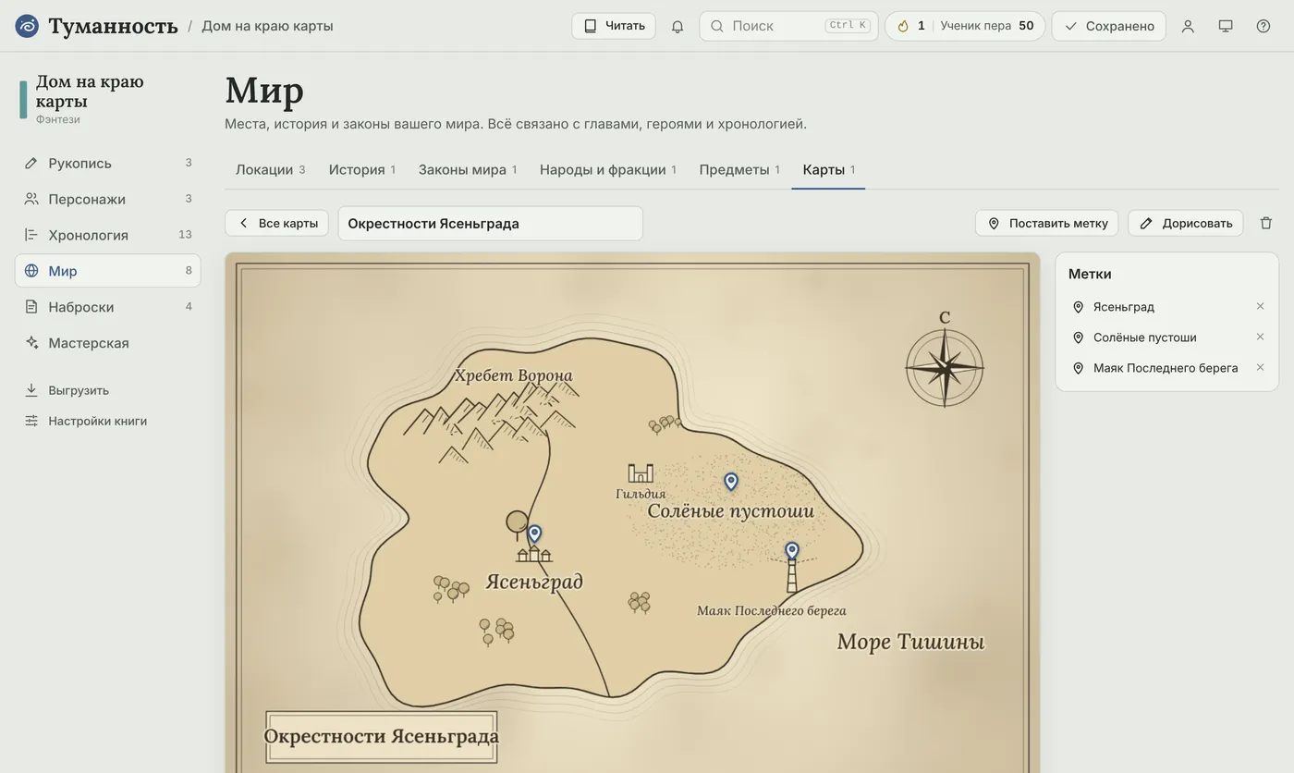Select Ясеньград in the Метки list
The width and height of the screenshot is (1294, 773).
coord(1124,306)
